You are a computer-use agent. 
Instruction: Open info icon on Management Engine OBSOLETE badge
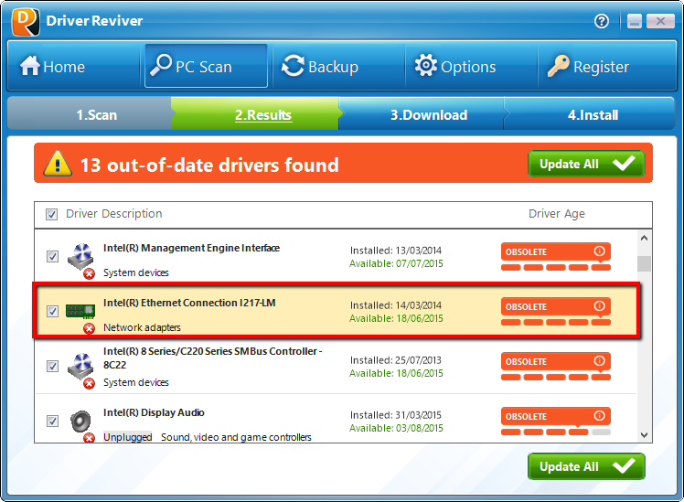(599, 251)
